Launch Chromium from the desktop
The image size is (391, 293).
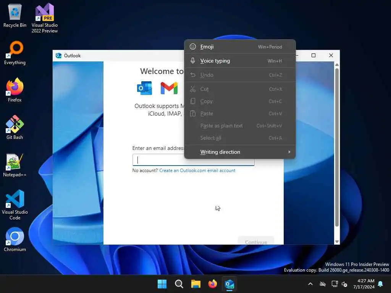(x=15, y=240)
